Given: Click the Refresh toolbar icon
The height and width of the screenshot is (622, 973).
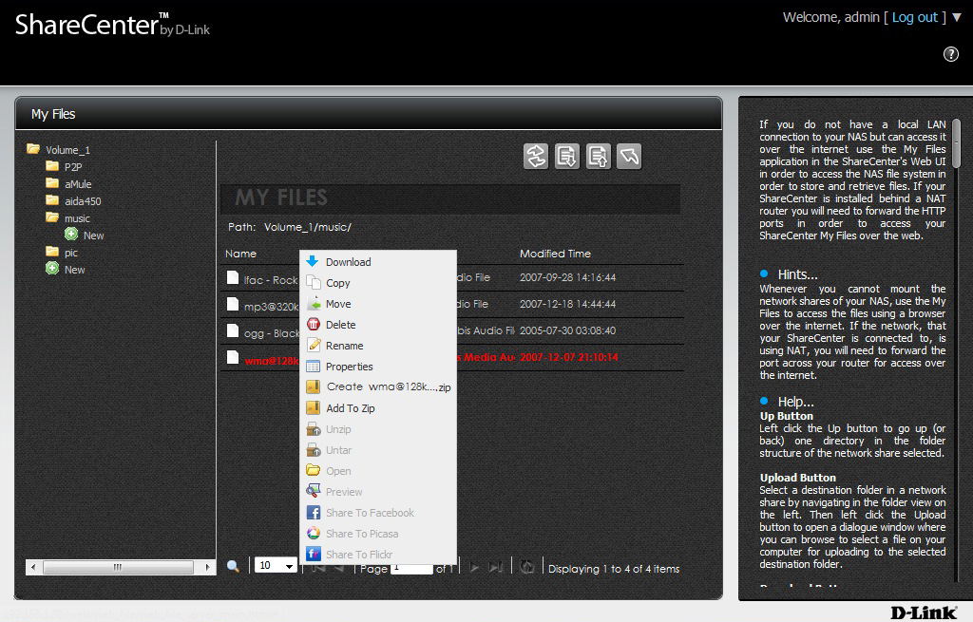Looking at the screenshot, I should [536, 157].
